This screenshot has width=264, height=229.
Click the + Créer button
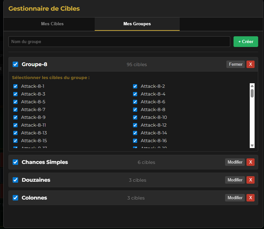pyautogui.click(x=246, y=41)
